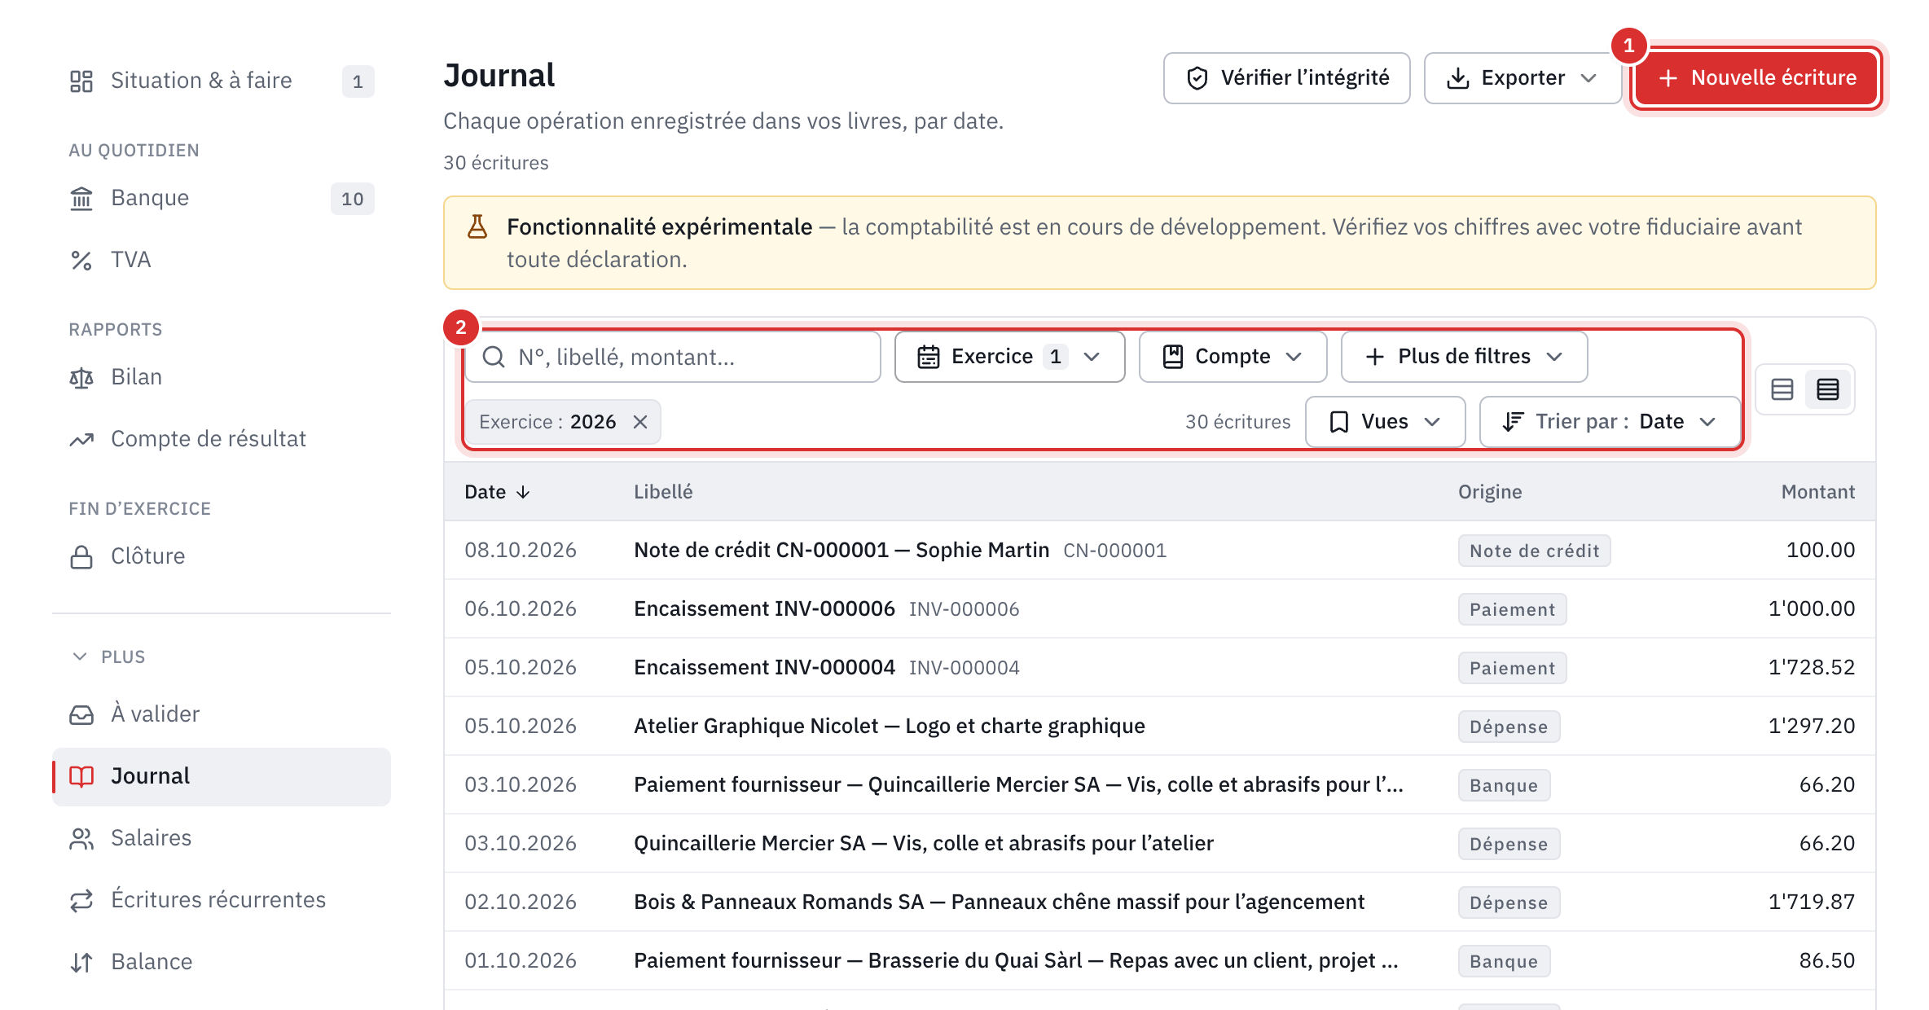Switch to compact row density view
This screenshot has height=1010, width=1929.
coord(1828,389)
